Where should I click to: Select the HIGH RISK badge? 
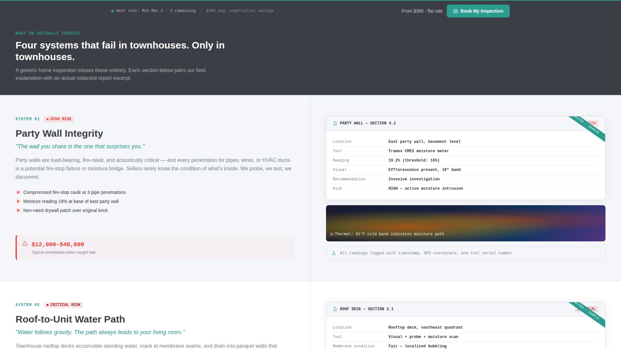click(x=59, y=119)
